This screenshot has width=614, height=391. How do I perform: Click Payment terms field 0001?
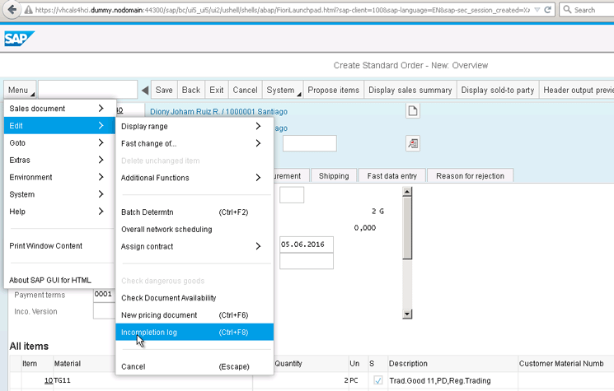104,295
